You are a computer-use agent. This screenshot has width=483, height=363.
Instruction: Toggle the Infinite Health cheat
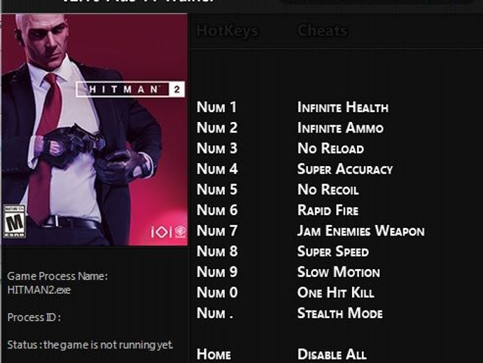click(343, 107)
